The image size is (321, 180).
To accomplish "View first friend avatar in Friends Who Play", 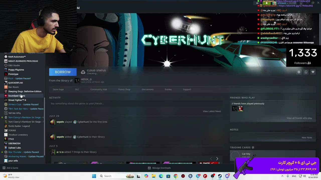I will (x=234, y=108).
